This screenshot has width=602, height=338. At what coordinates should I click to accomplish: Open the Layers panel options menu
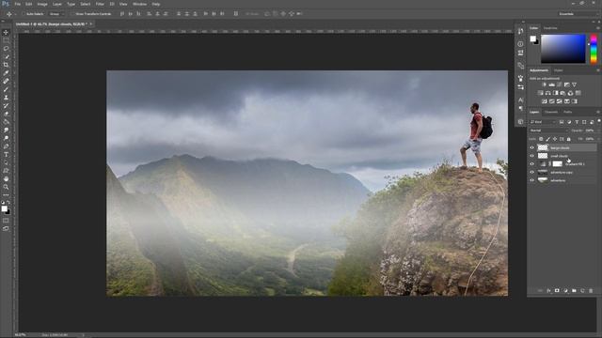598,113
